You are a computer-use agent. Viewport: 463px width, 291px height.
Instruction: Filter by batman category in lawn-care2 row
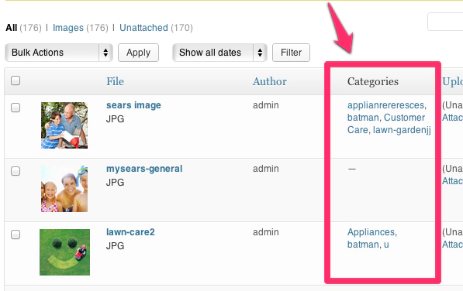(x=363, y=245)
